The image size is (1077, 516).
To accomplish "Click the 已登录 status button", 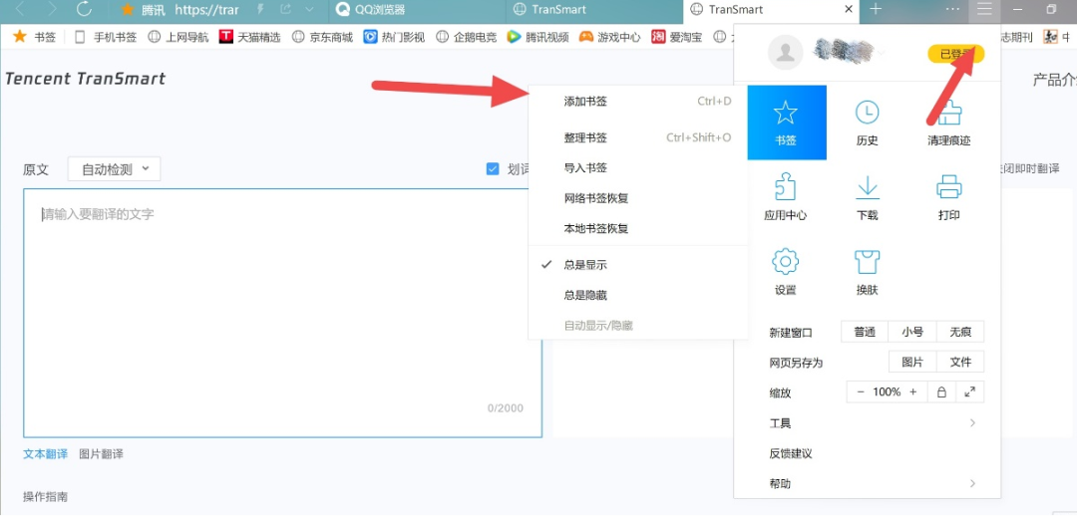I will [955, 54].
